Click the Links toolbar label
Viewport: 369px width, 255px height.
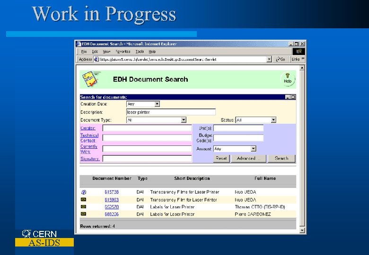(296, 59)
